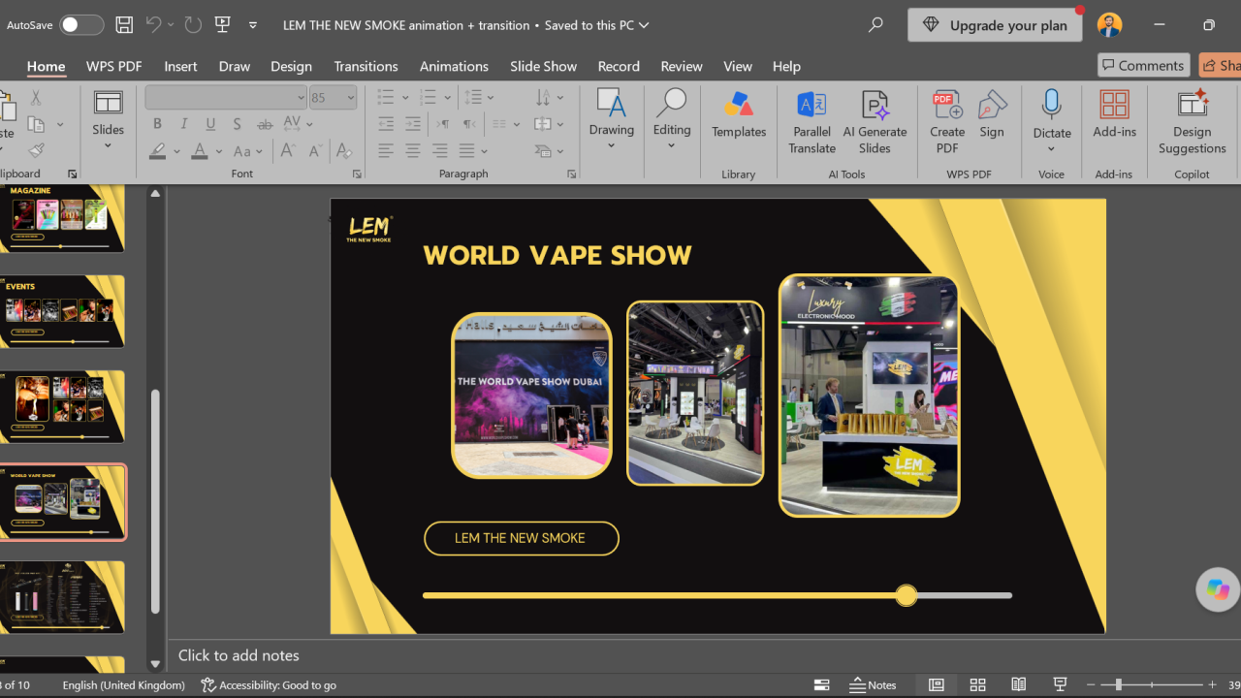Open the Slides dropdown
The width and height of the screenshot is (1241, 698).
108,121
